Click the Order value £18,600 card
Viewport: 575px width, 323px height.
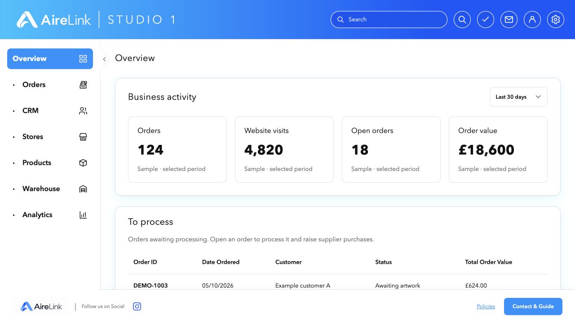498,149
